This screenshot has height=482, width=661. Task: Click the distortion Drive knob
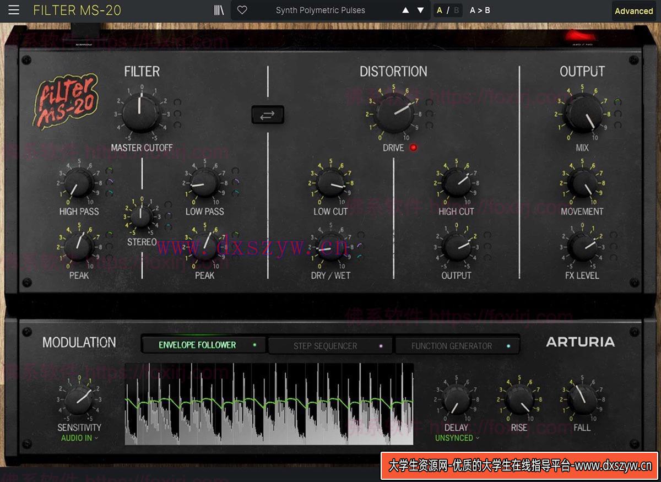tap(393, 113)
